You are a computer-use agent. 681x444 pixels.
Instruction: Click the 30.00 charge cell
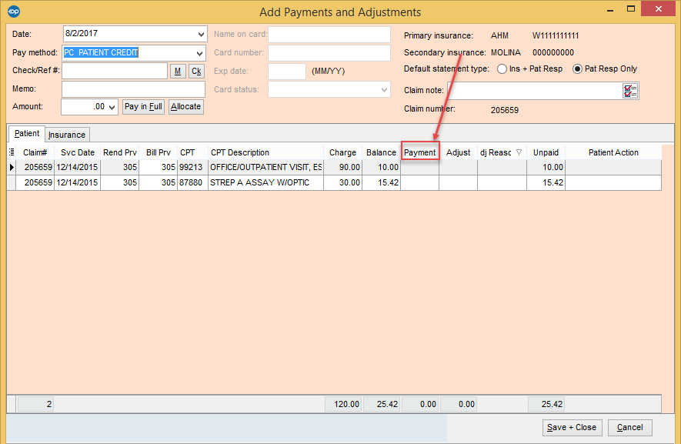342,183
